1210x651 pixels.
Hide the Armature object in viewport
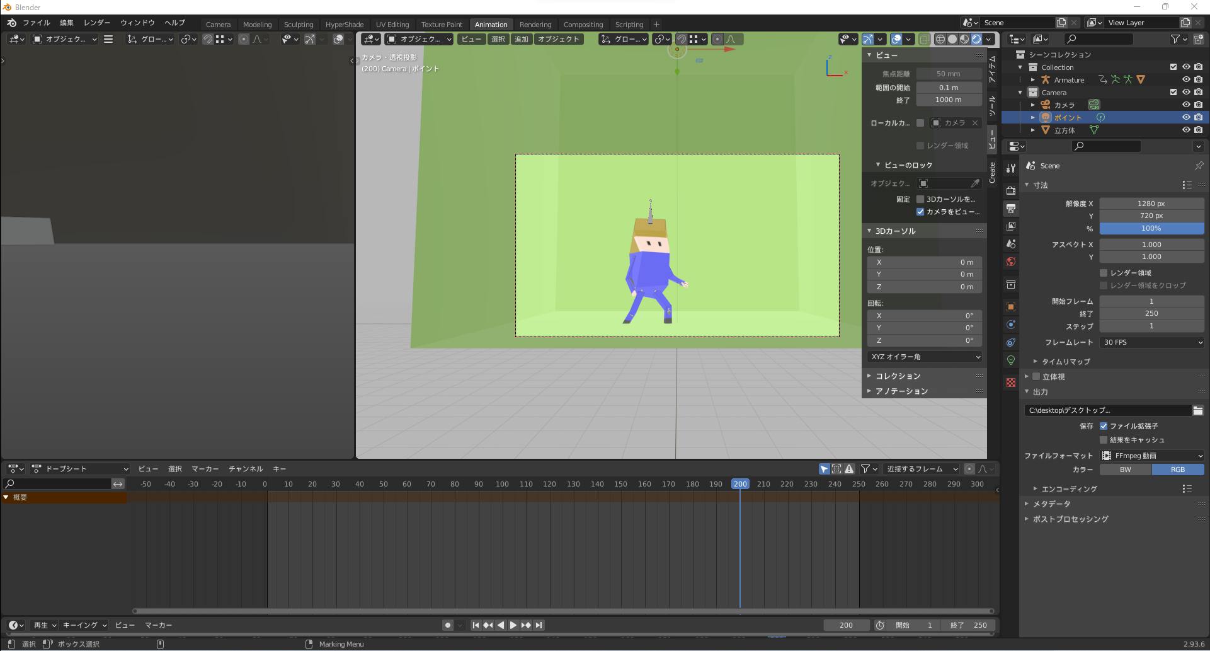1186,80
